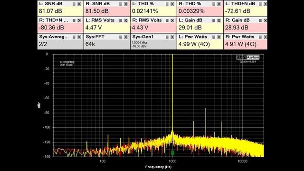
Task: Open menu icon on L: Pwr Watts tile
Action: [x=213, y=37]
